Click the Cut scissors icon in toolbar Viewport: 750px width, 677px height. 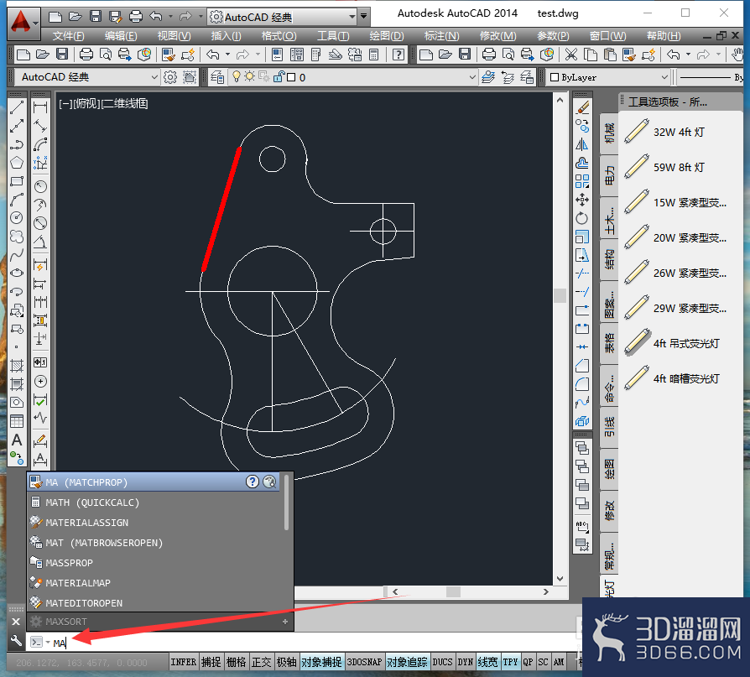point(571,55)
